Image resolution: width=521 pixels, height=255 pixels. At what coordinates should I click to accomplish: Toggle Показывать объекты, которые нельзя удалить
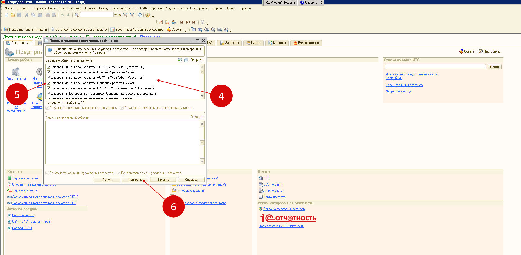(122, 108)
